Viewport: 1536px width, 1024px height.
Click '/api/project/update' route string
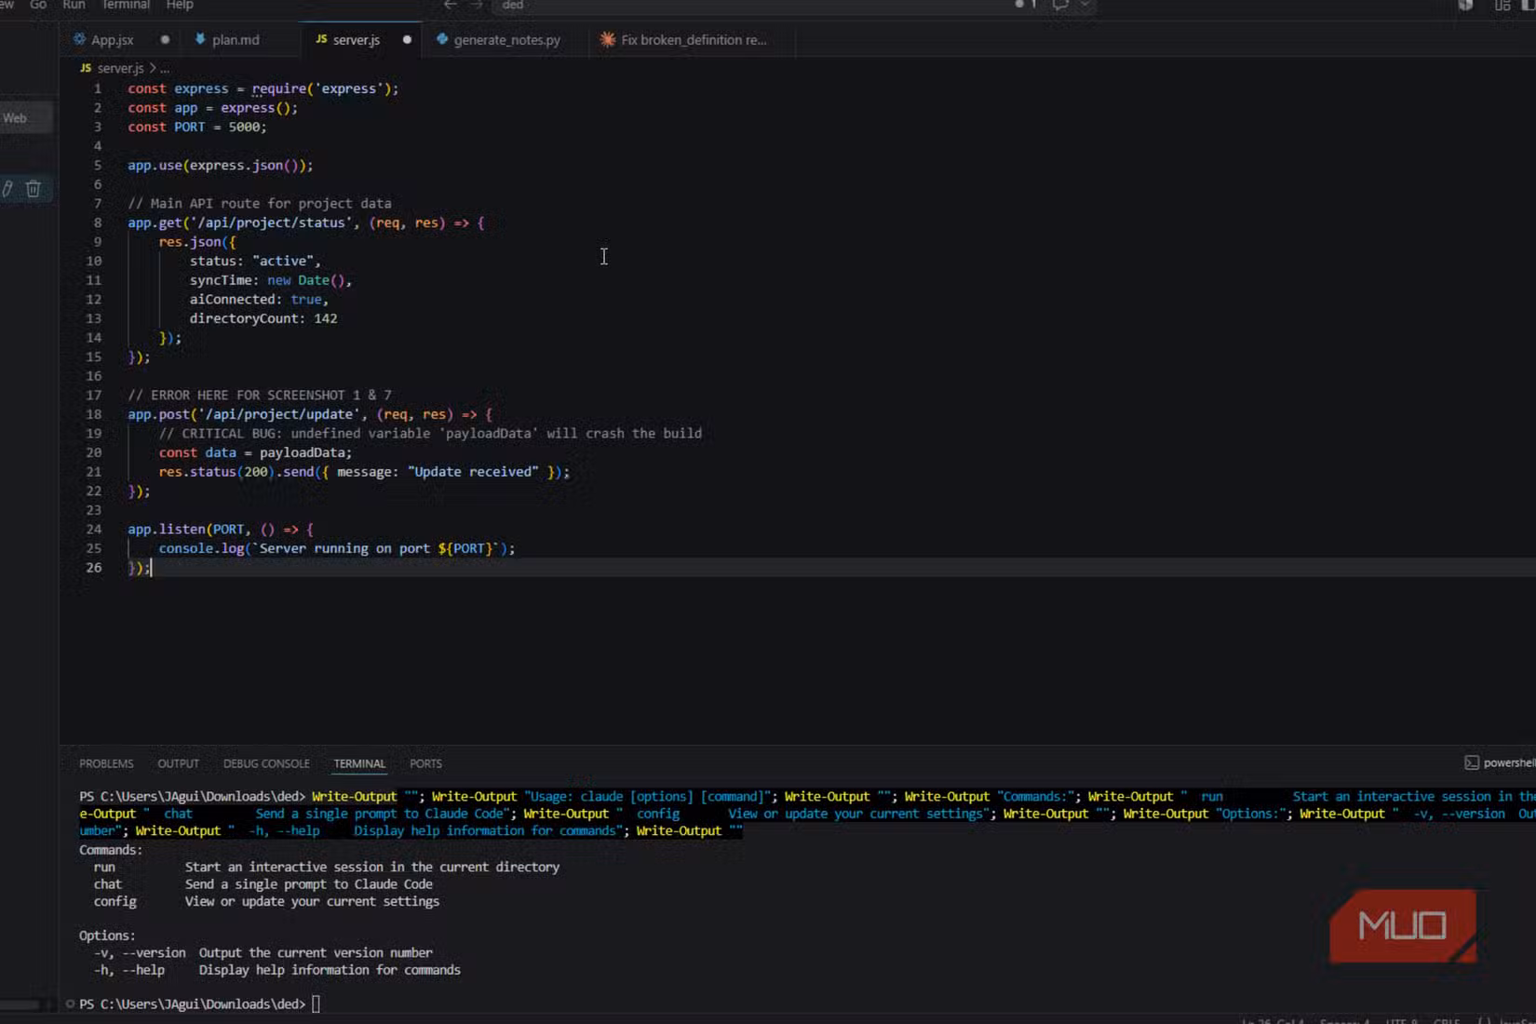click(x=279, y=414)
